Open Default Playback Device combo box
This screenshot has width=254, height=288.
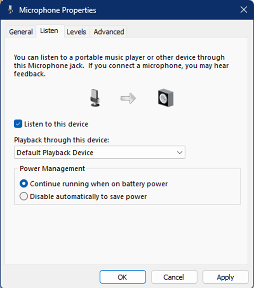coord(100,153)
